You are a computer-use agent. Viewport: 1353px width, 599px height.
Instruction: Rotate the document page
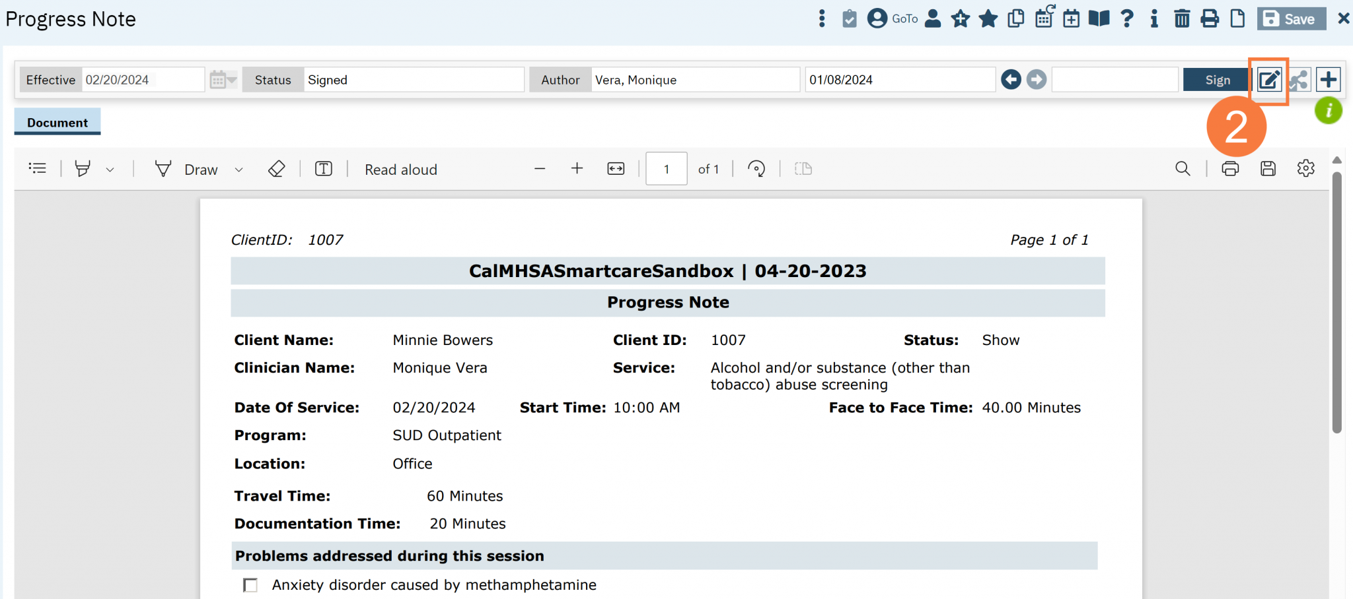(x=756, y=168)
